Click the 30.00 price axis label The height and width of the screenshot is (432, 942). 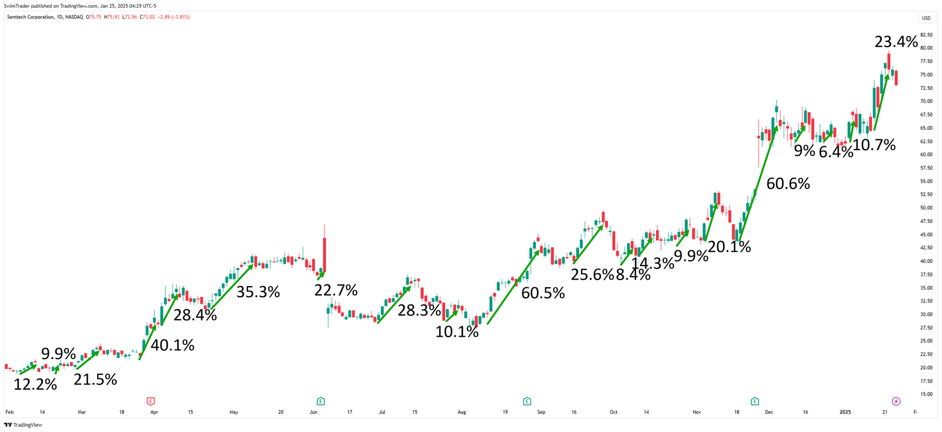pyautogui.click(x=926, y=314)
